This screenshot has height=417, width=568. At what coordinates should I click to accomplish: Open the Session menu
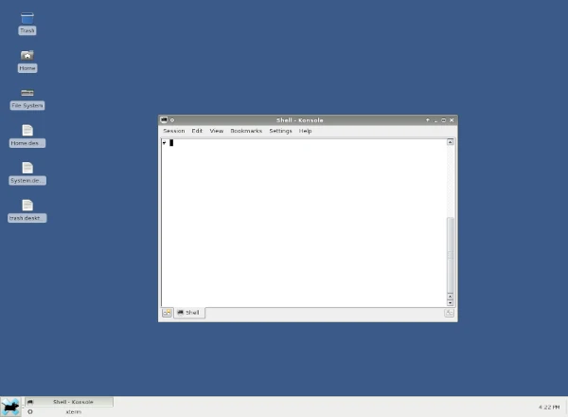pyautogui.click(x=173, y=131)
